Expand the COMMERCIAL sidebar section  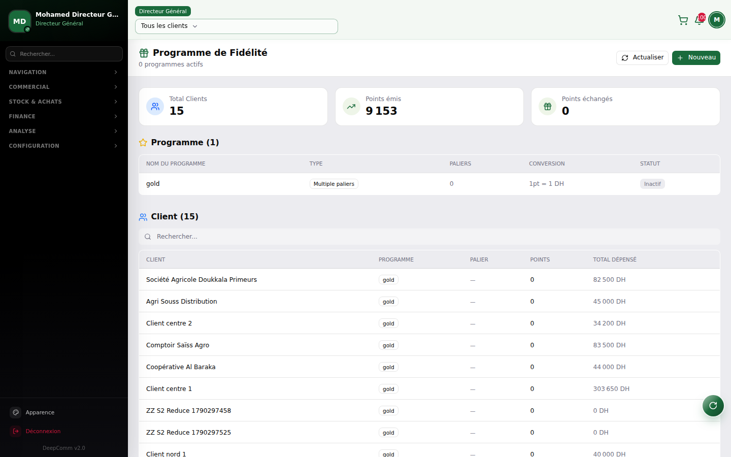coord(64,87)
